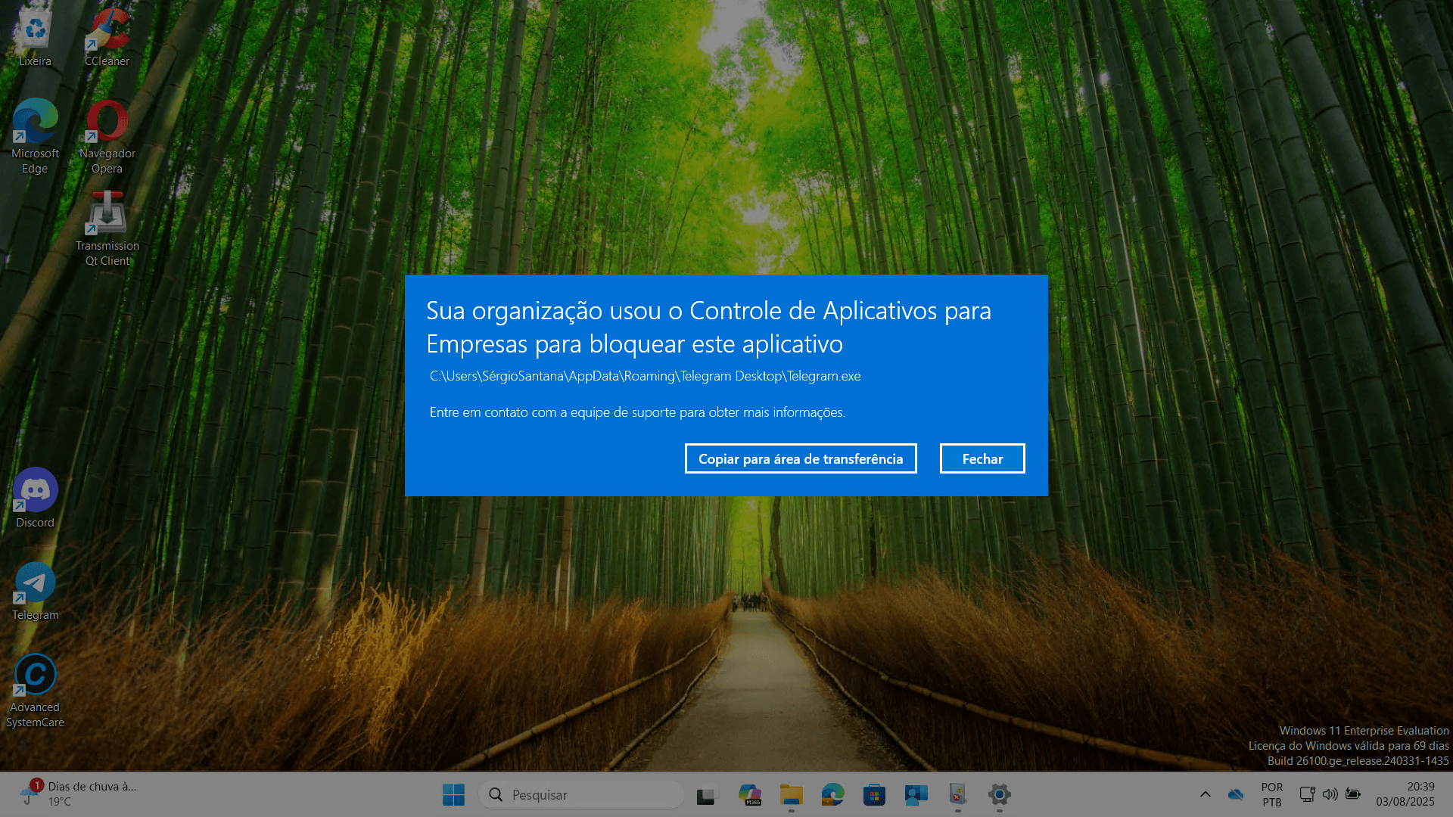Select the Transmission Qt Client shortcut
The width and height of the screenshot is (1453, 817).
click(x=107, y=229)
